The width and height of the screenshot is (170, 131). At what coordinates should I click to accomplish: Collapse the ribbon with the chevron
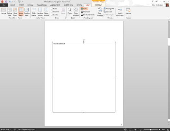click(168, 18)
